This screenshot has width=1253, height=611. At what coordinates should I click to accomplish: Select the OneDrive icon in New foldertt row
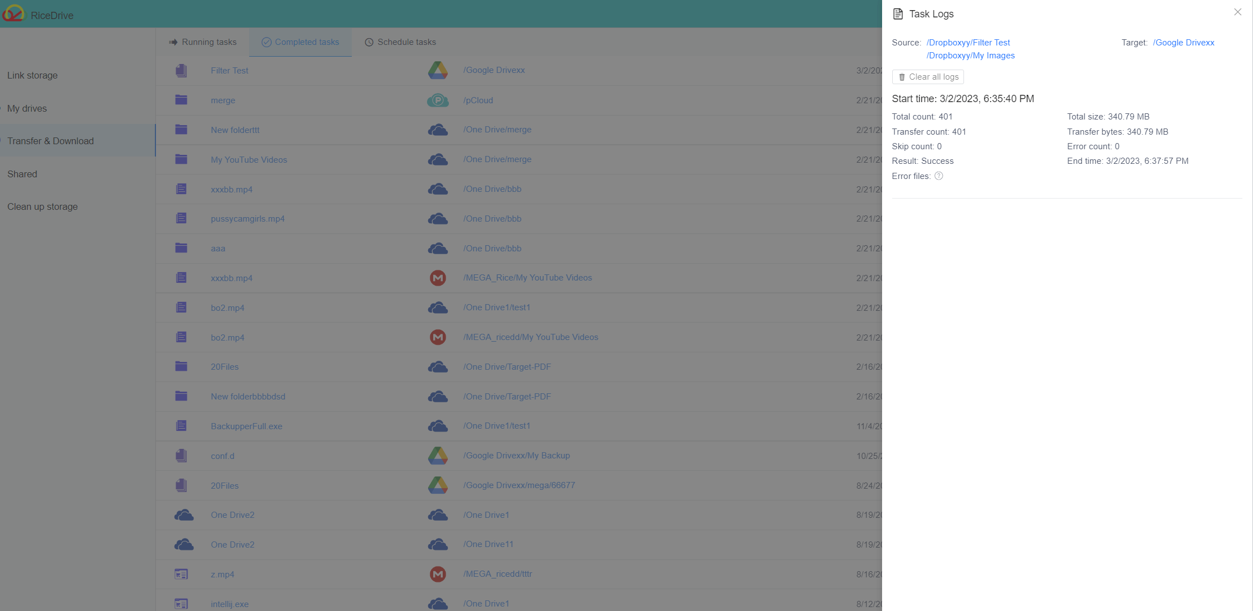(x=438, y=130)
